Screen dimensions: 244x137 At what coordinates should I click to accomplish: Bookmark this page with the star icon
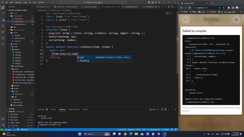point(224,8)
